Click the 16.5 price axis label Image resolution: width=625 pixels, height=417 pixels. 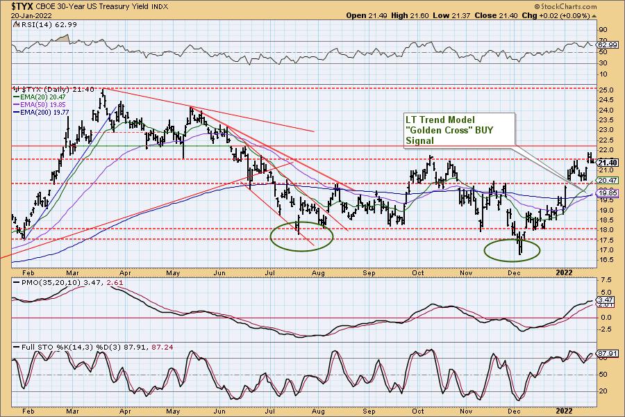coord(606,260)
